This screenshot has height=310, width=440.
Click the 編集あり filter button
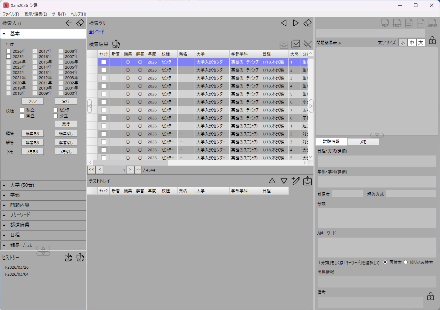click(x=33, y=133)
